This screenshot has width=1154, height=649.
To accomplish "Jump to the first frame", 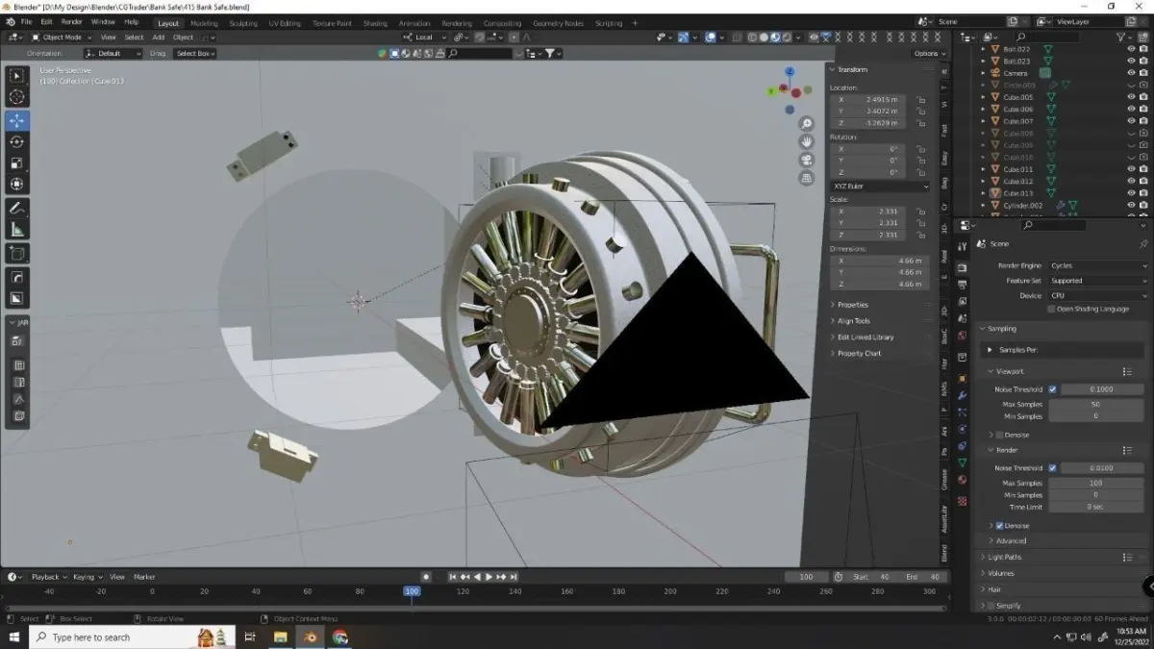I will pos(453,577).
